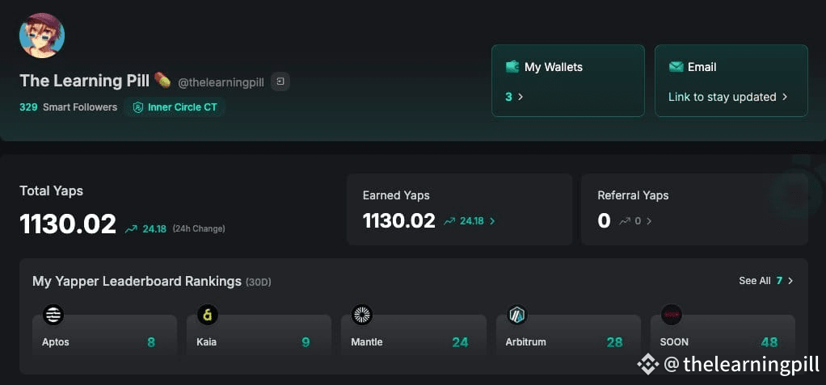
Task: Click the 24h Change label
Action: (199, 228)
